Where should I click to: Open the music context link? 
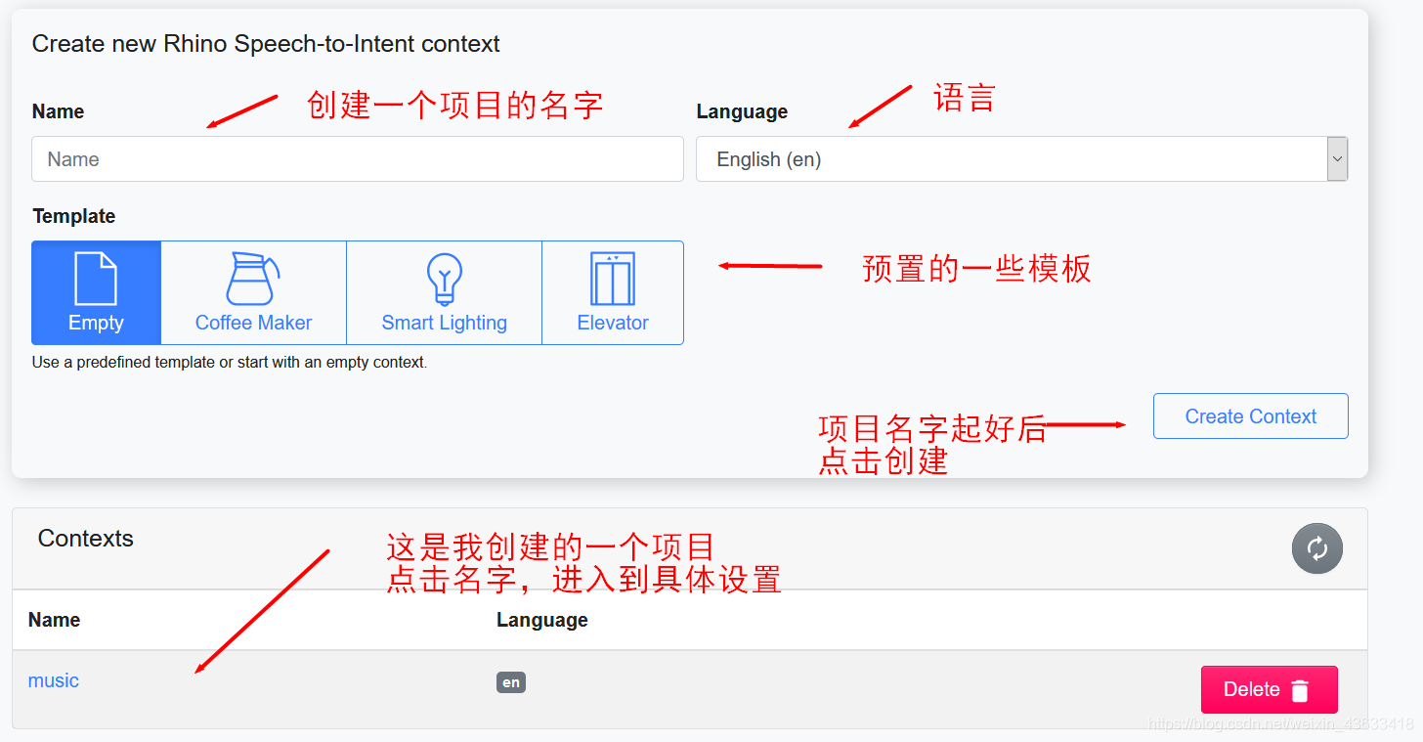tap(54, 680)
